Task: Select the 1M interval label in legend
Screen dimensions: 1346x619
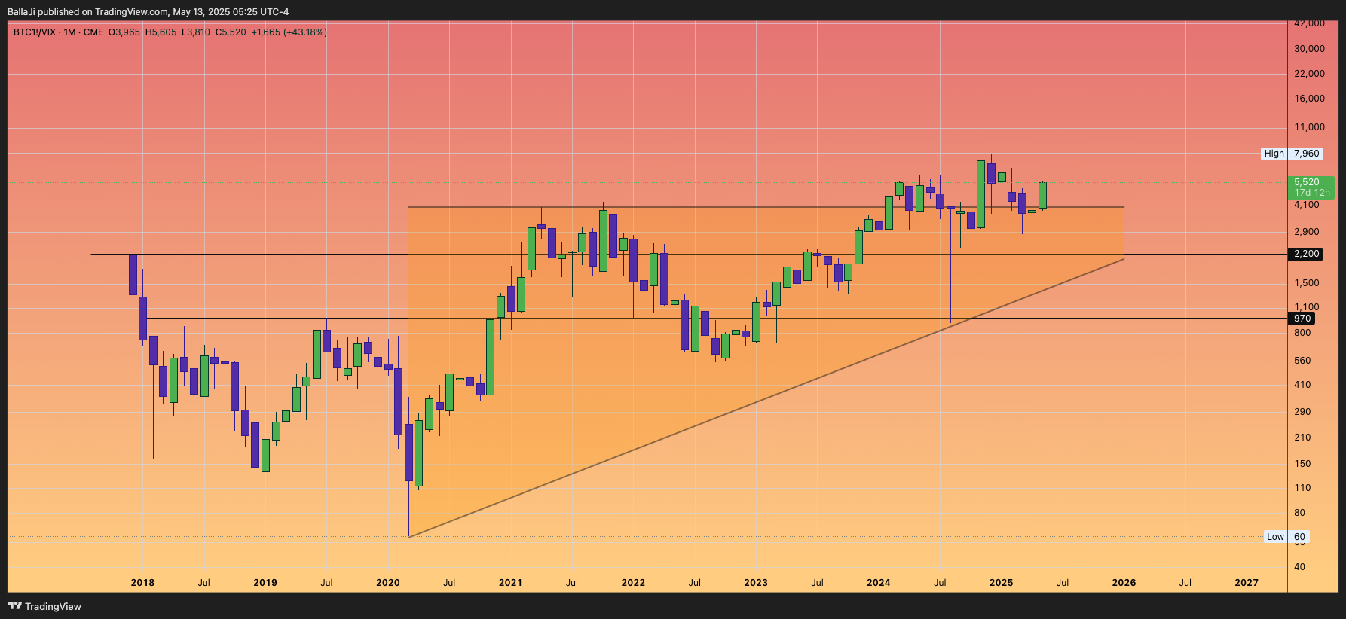Action: pyautogui.click(x=69, y=32)
